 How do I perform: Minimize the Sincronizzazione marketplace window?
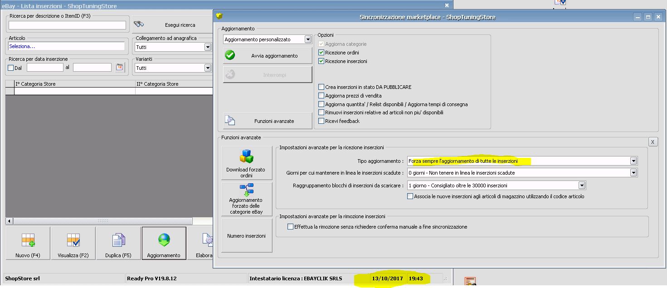[638, 17]
